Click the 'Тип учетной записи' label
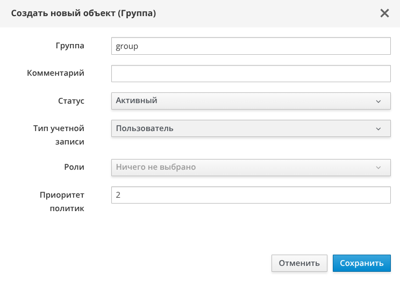Viewport: 400px width, 282px height. coord(59,135)
